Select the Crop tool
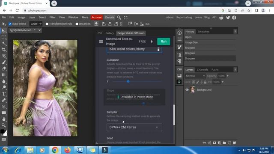 [4, 50]
